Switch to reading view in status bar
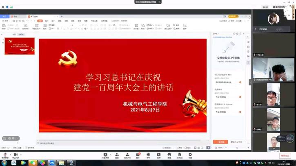296x166 pixels. coord(202,148)
